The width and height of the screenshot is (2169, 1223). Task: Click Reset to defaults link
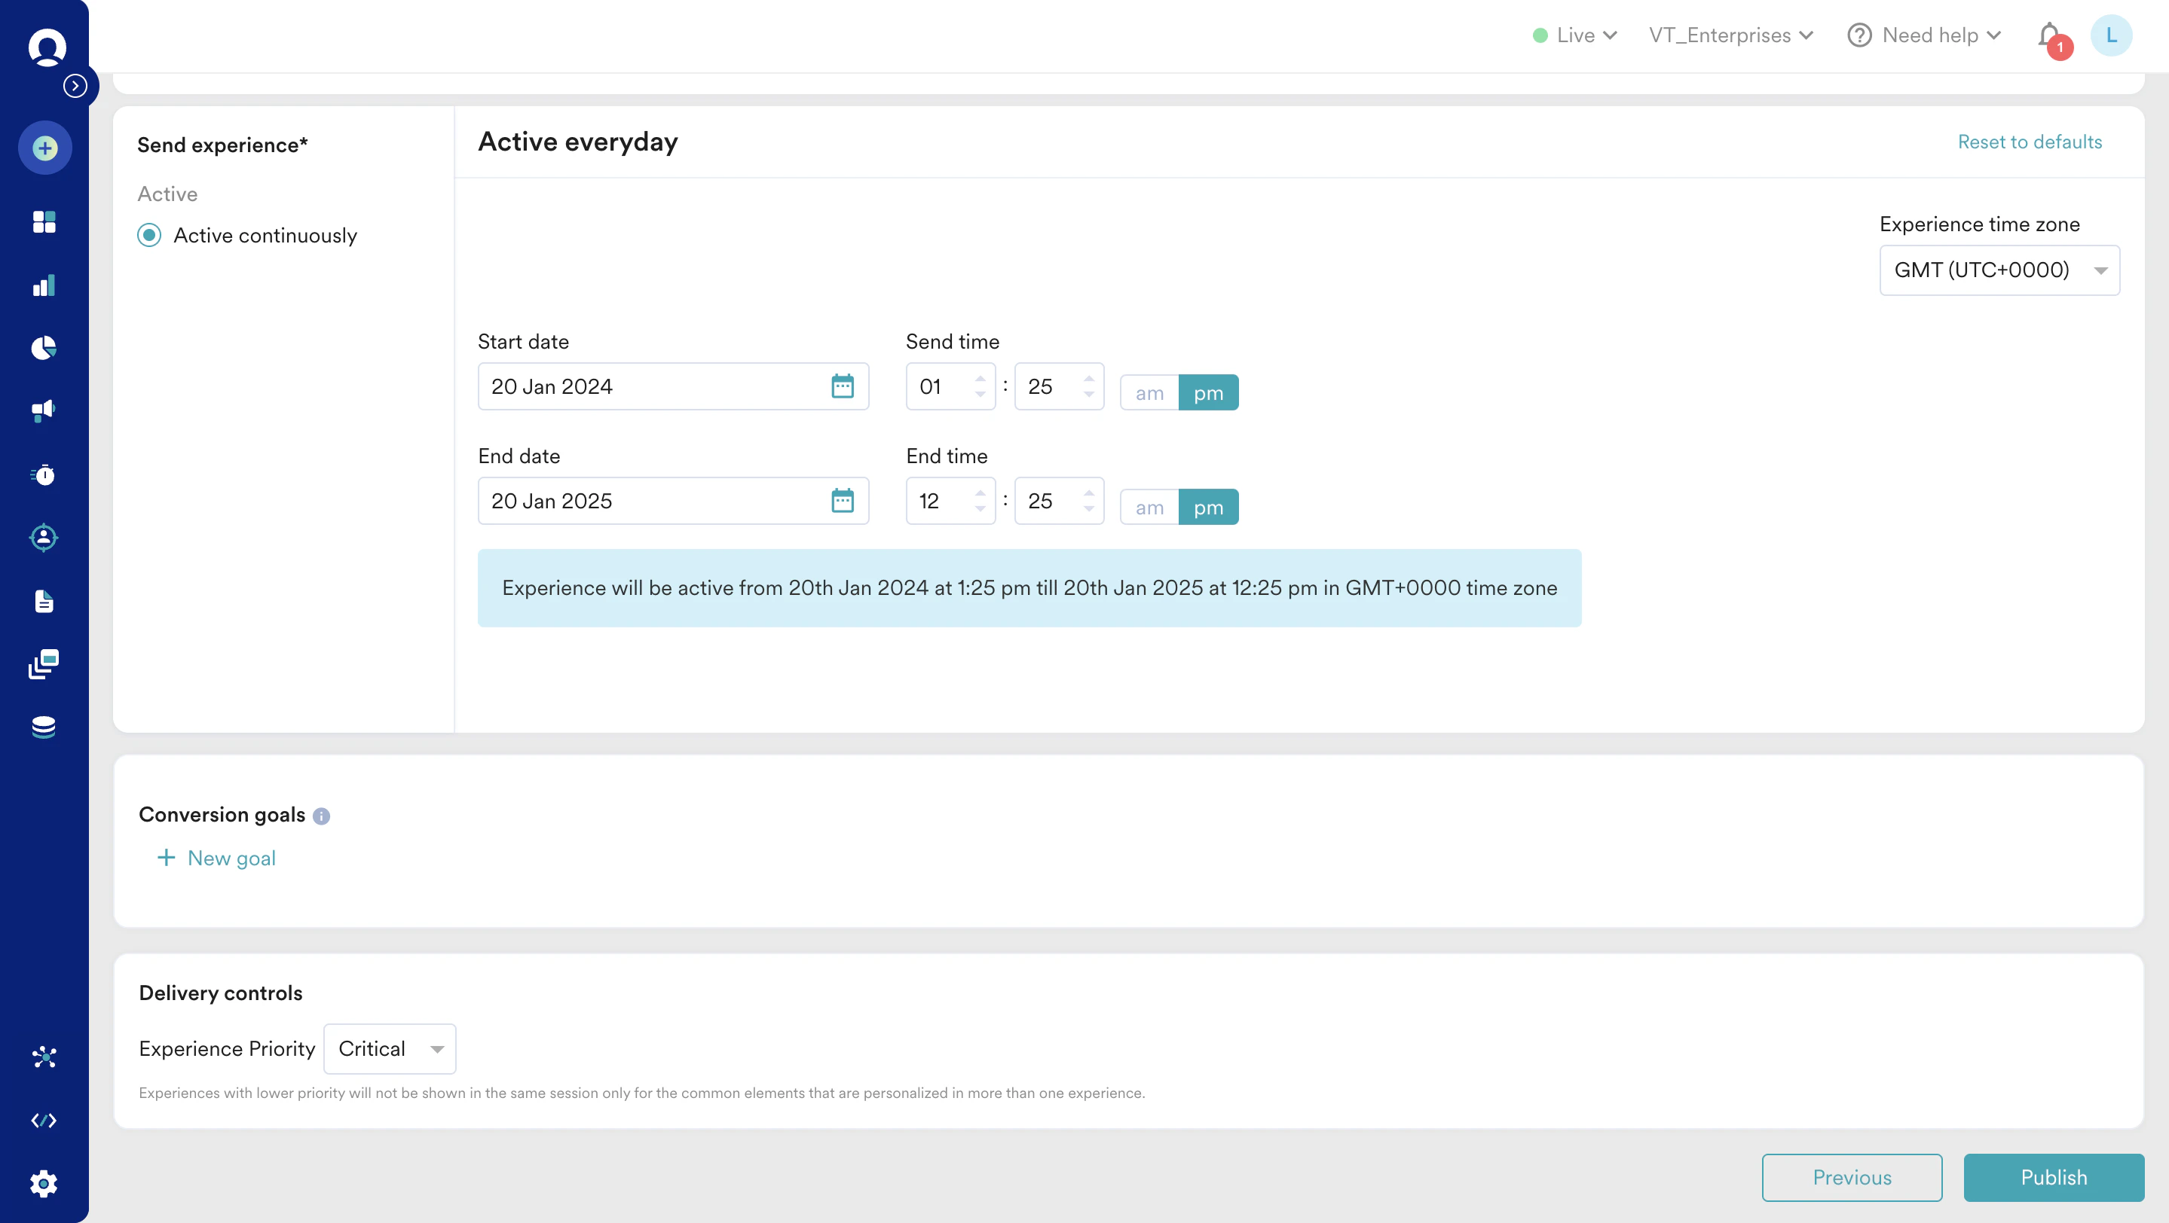click(2030, 142)
